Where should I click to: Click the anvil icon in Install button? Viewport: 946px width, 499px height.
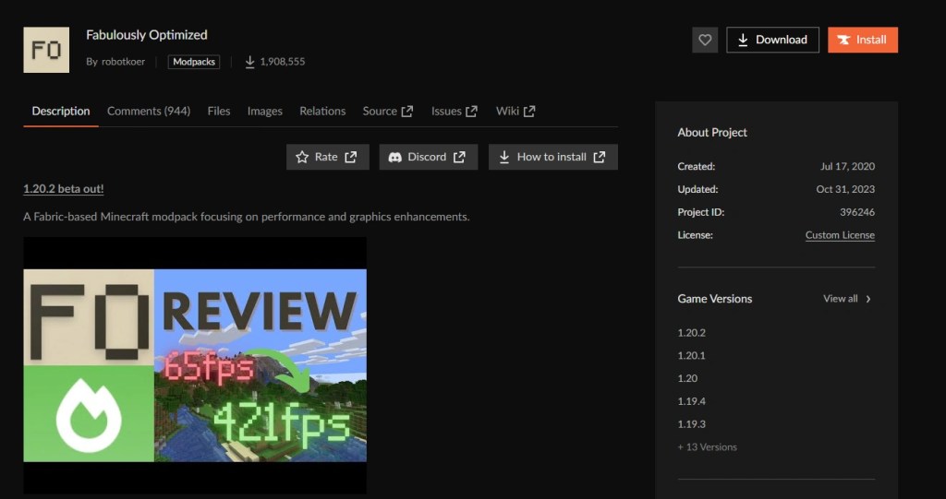pos(844,40)
